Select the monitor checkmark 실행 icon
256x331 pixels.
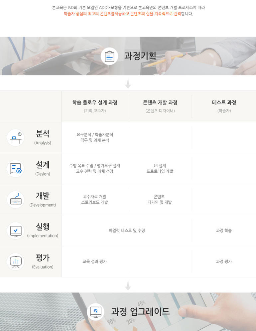click(x=15, y=231)
